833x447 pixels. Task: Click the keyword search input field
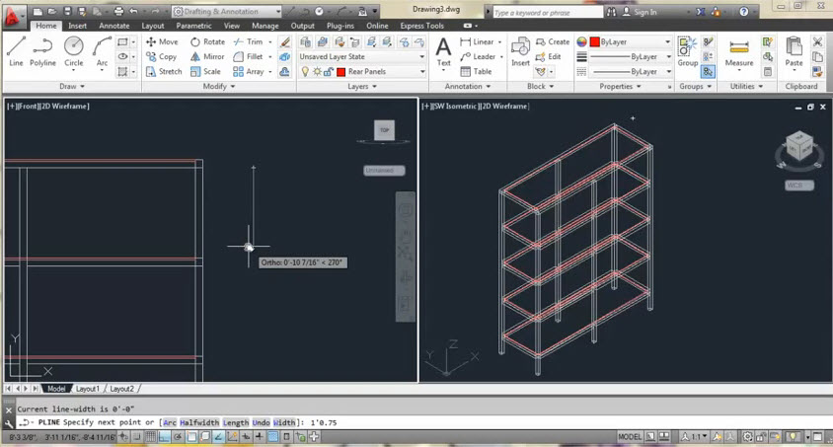[546, 13]
